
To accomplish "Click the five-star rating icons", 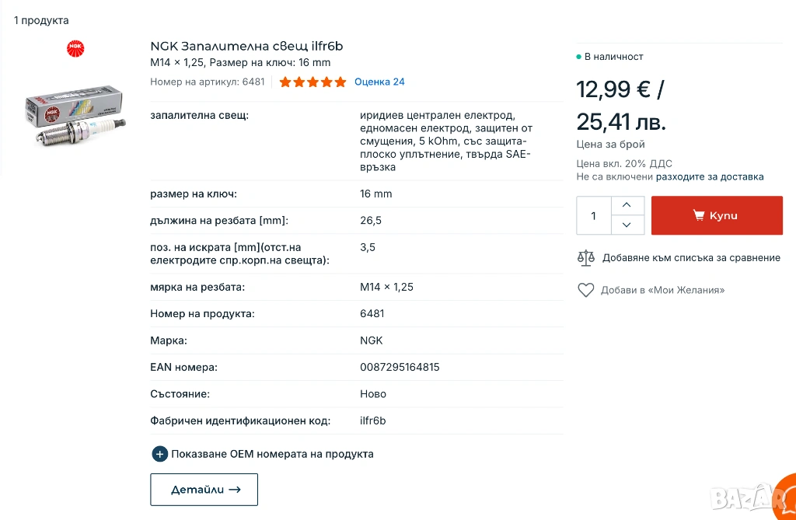I will (x=312, y=82).
